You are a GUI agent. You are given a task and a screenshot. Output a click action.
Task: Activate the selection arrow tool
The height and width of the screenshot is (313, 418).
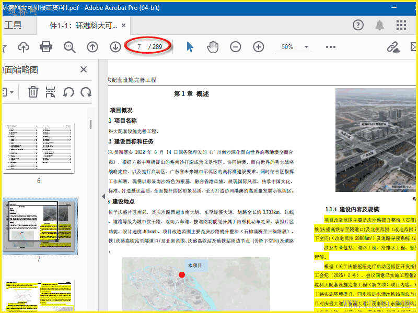[190, 47]
